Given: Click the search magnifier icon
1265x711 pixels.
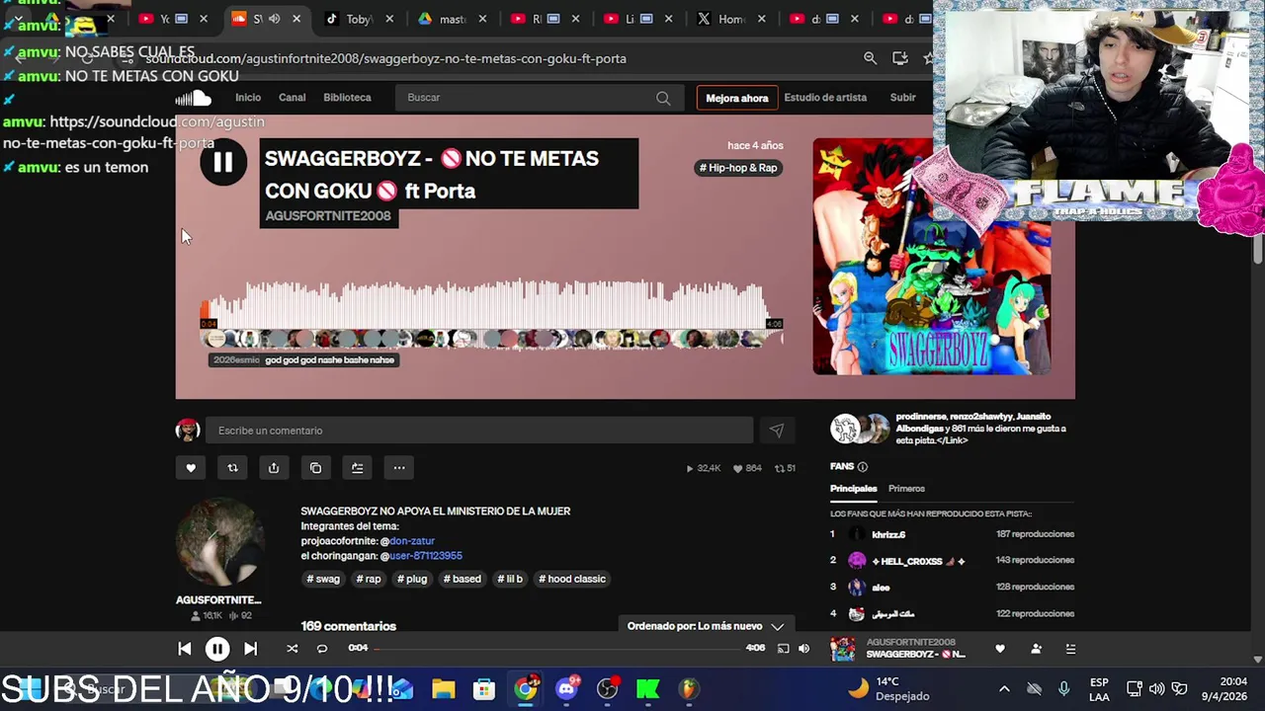Looking at the screenshot, I should pyautogui.click(x=663, y=98).
